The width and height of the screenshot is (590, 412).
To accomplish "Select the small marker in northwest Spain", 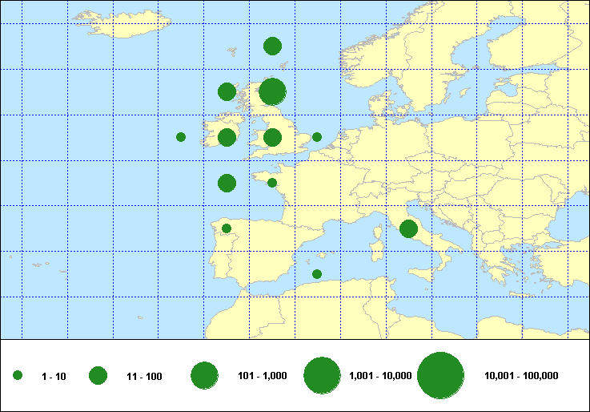I will coord(227,228).
